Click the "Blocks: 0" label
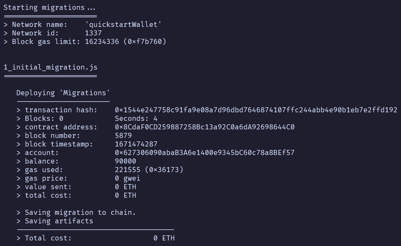Image resolution: width=401 pixels, height=246 pixels. pos(44,118)
